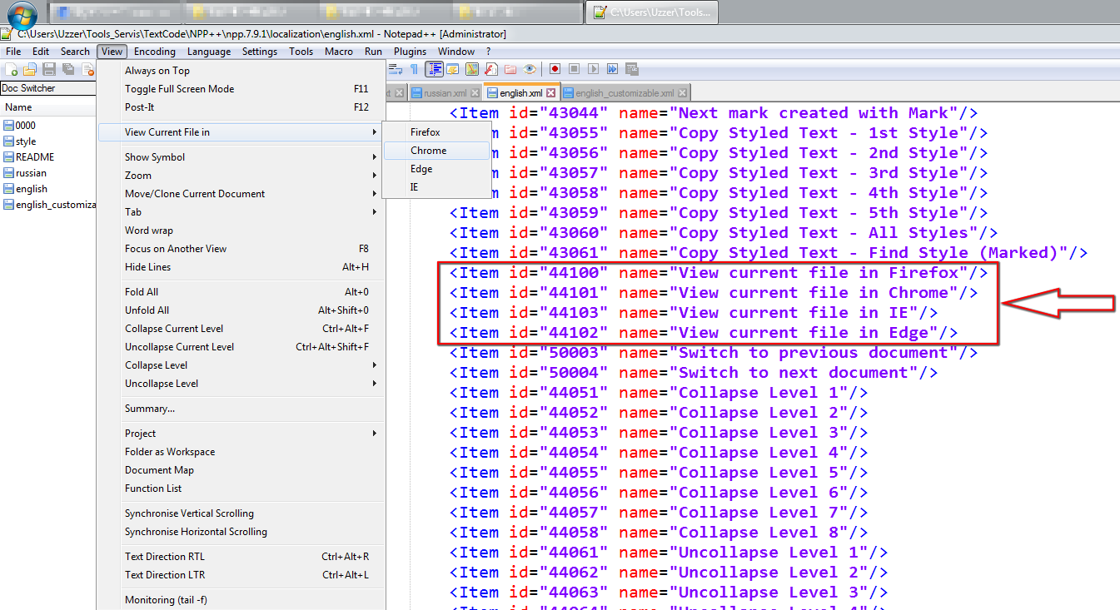This screenshot has width=1120, height=610.
Task: Click the Function List toolbar icon
Action: tap(491, 69)
